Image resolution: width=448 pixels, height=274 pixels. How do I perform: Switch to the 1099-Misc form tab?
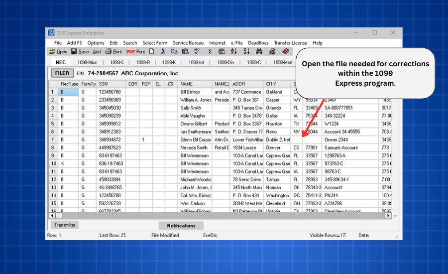tap(86, 62)
